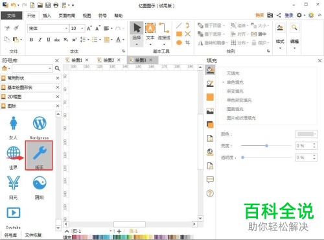Image resolution: width=324 pixels, height=240 pixels.
Task: Switch to the 绘图2 document tab
Action: (108, 60)
